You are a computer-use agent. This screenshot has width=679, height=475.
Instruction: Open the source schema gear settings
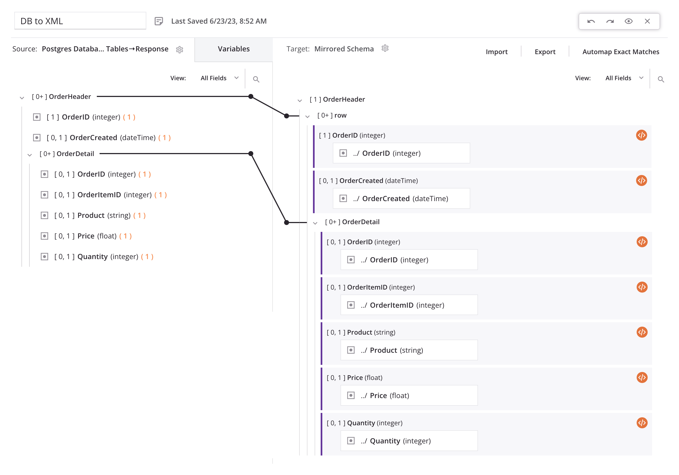pos(180,50)
